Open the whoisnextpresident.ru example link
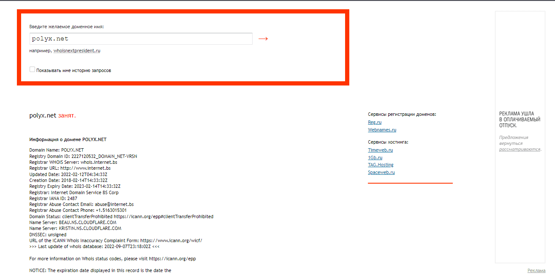This screenshot has height=275, width=555. 77,51
